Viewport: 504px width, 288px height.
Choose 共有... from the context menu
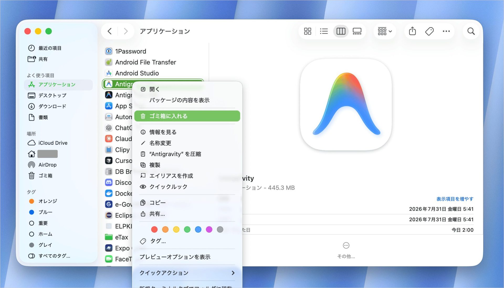(x=187, y=214)
